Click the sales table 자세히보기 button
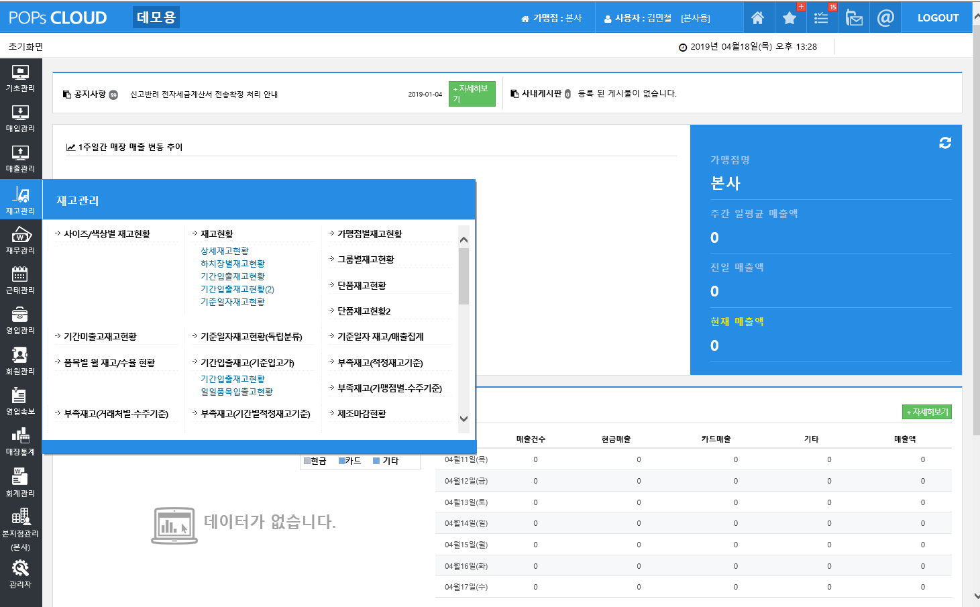 click(x=927, y=412)
